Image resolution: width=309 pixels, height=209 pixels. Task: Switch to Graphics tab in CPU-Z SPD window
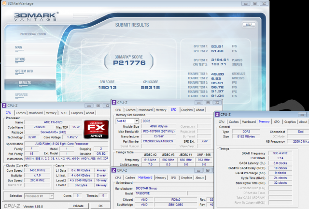click(x=187, y=110)
